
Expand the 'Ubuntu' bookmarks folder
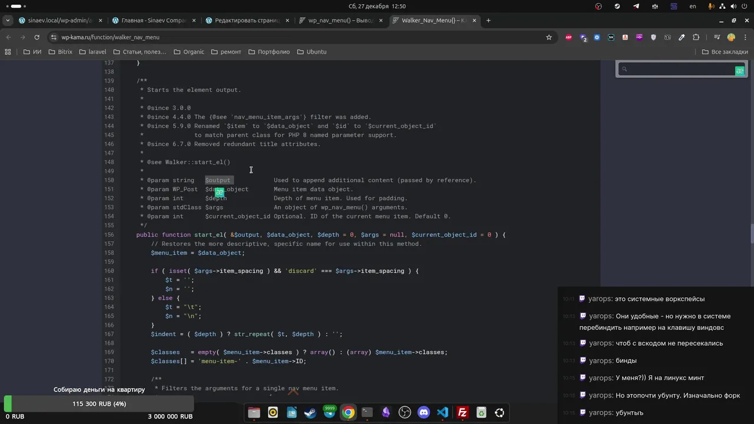[x=312, y=52]
